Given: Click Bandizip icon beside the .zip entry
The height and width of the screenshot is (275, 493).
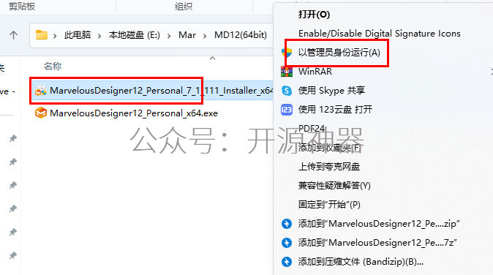Looking at the screenshot, I should (x=287, y=224).
